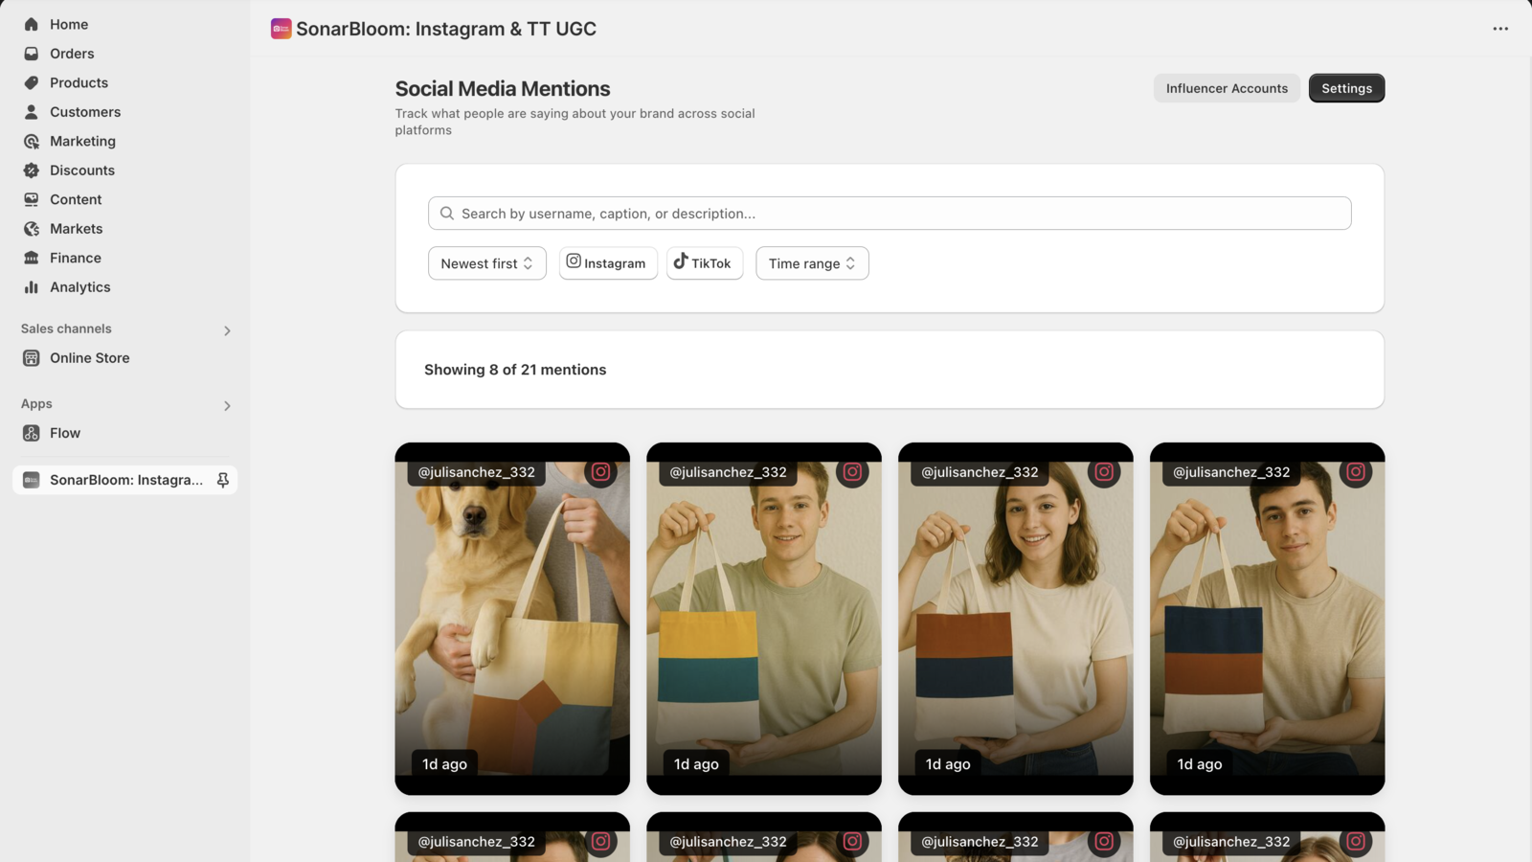Screen dimensions: 1532x862
Task: Toggle the TikTok platform filter
Action: [x=704, y=262]
